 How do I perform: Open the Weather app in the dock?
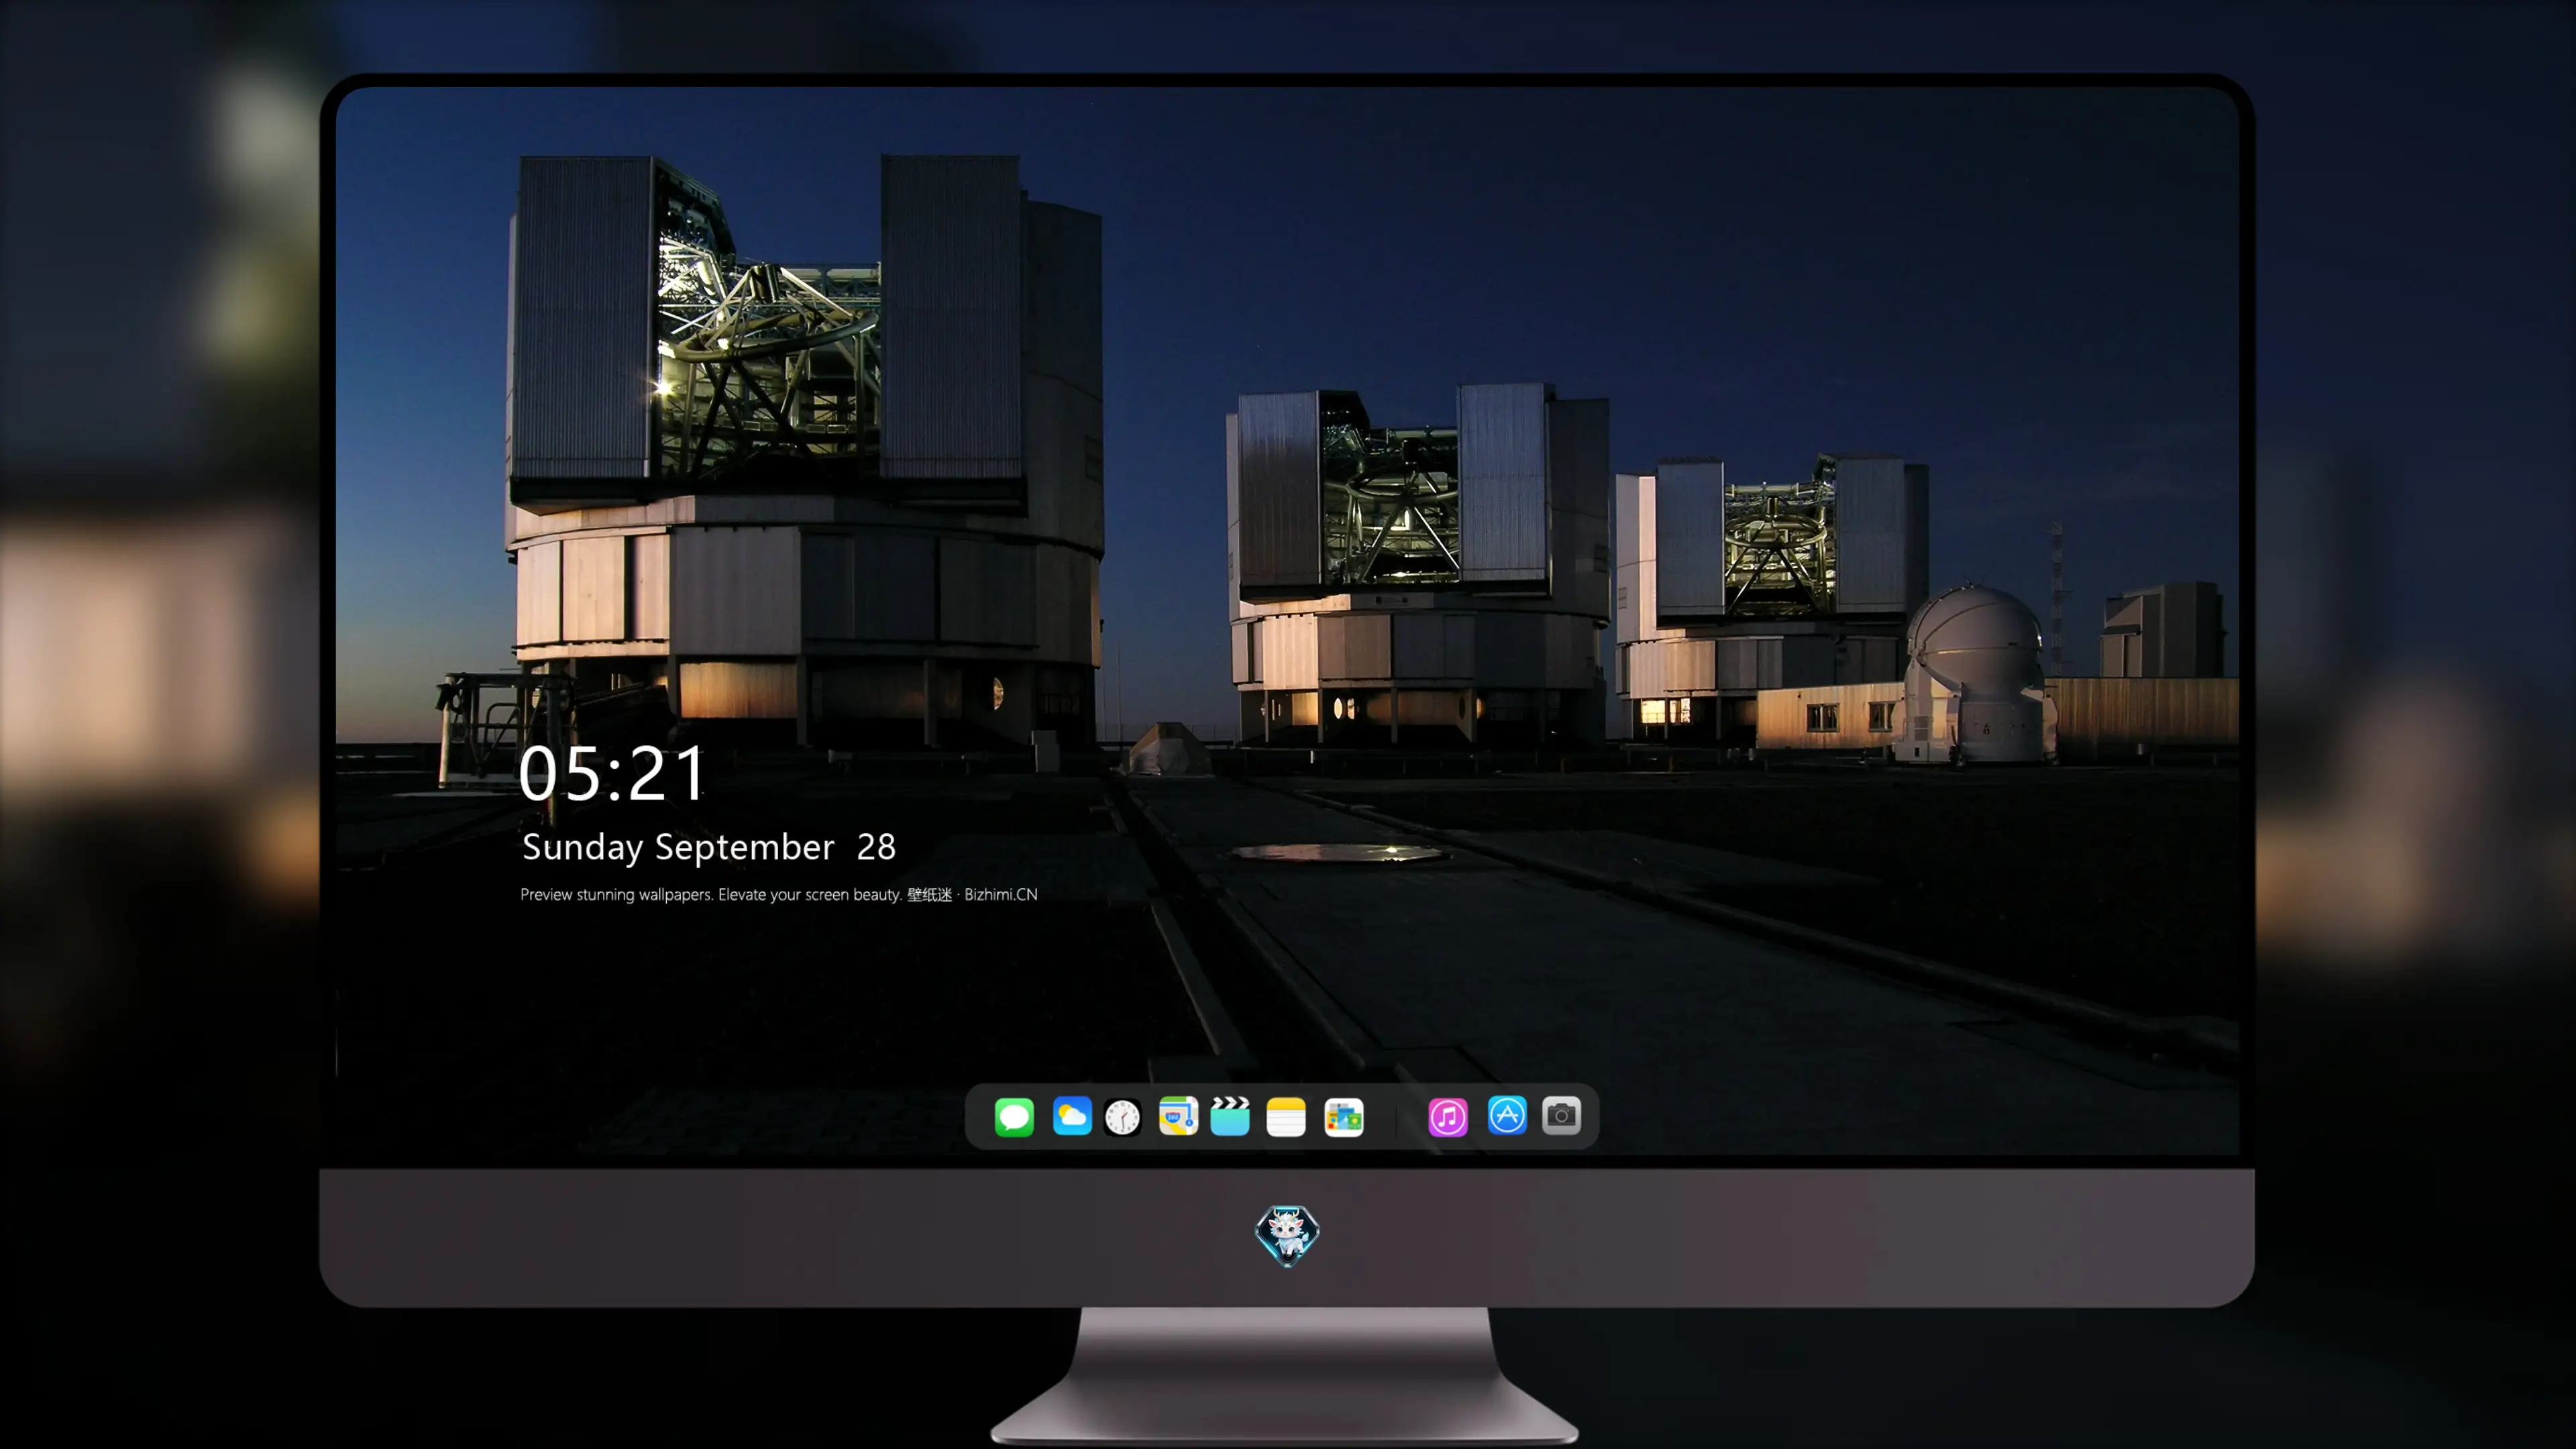pos(1072,1116)
